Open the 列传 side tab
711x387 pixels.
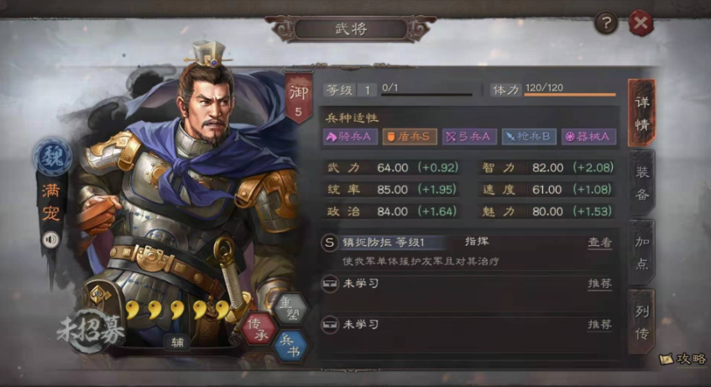pos(641,322)
